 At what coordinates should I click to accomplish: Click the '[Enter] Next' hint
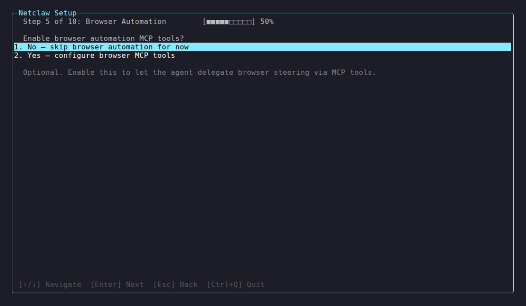117,285
